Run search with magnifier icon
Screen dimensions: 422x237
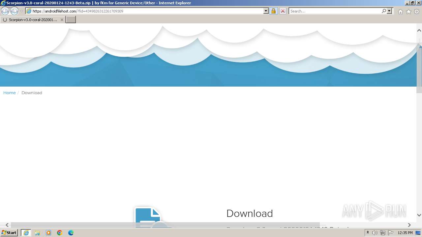click(384, 11)
